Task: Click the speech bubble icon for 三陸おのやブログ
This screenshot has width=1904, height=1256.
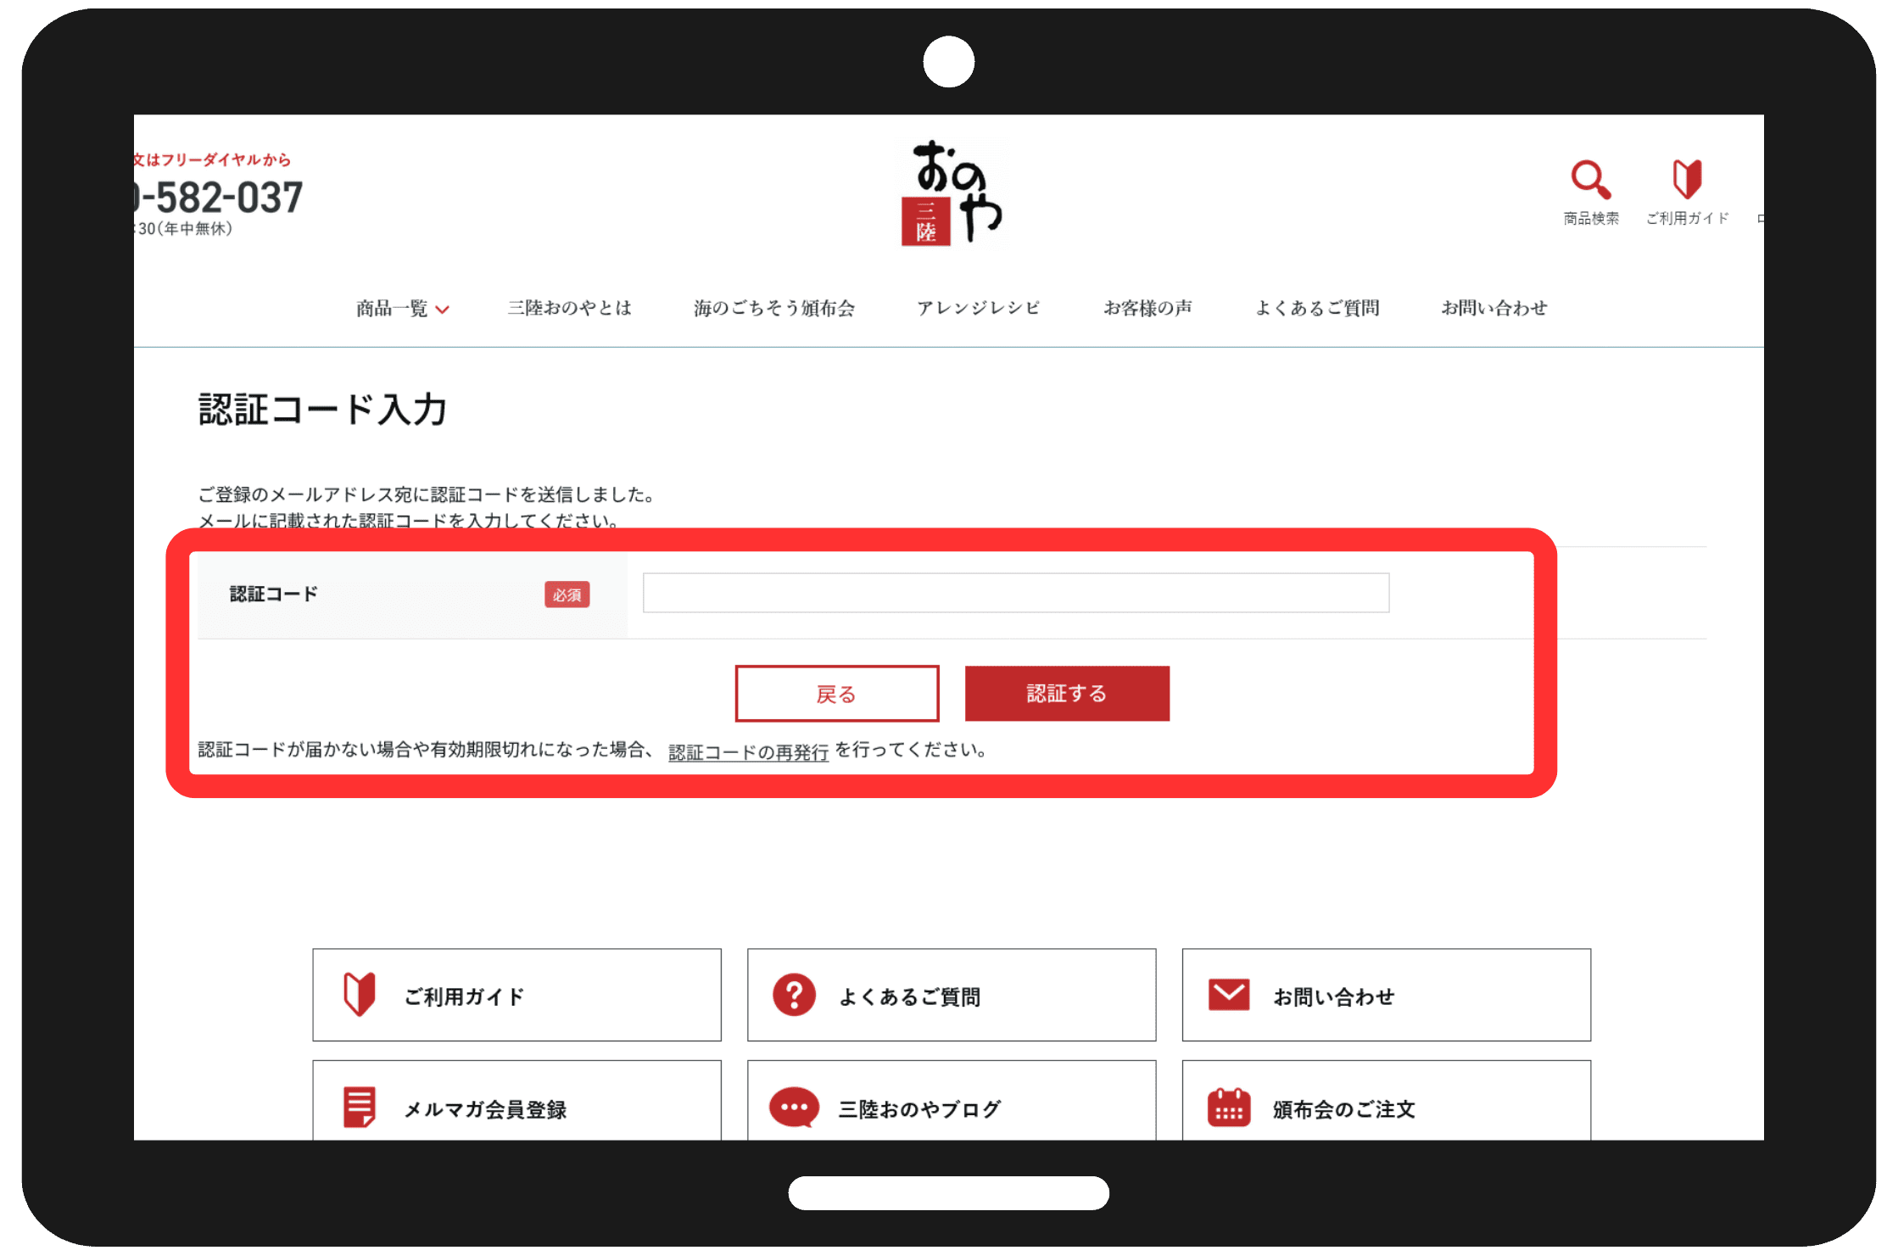Action: click(794, 1108)
